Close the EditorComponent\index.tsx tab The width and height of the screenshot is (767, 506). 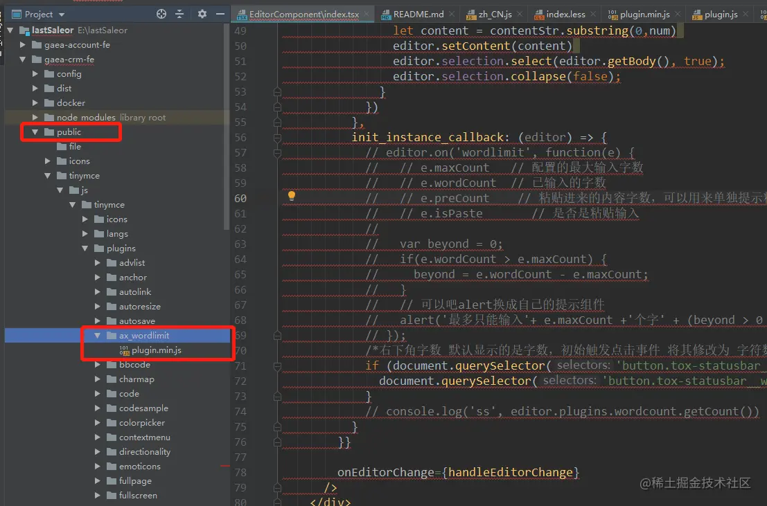click(x=367, y=14)
